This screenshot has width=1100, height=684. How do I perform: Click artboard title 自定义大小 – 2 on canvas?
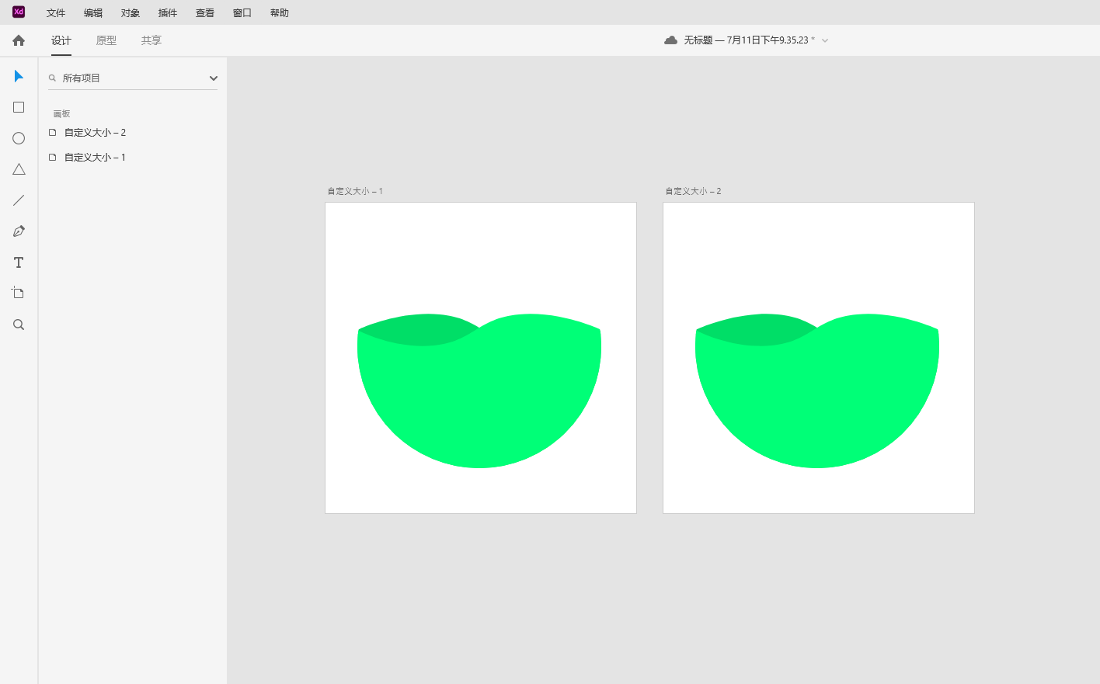694,191
